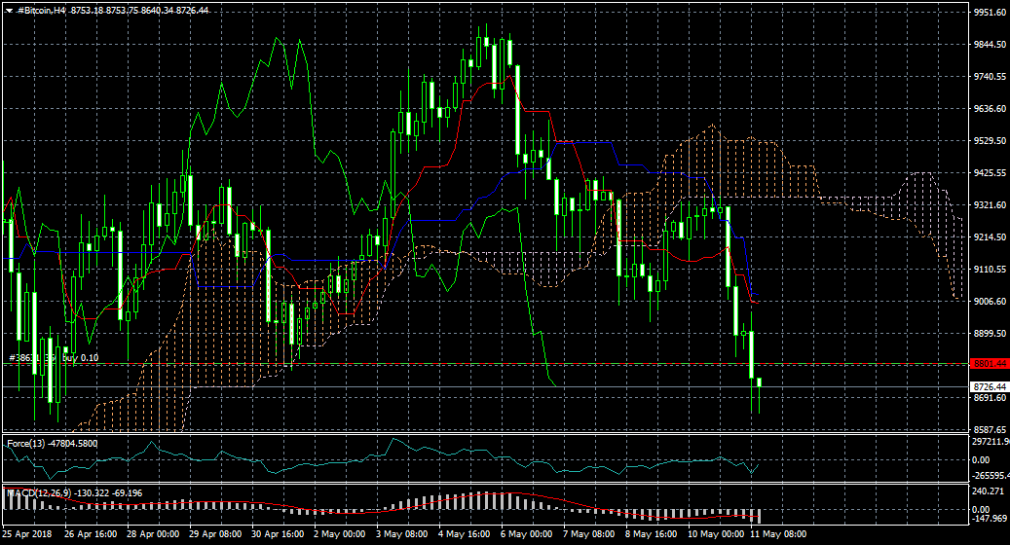Click the red 8801.44 order price tag
This screenshot has height=545, width=1010.
coord(989,364)
